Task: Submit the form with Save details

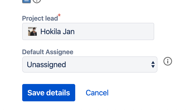Action: [x=49, y=93]
